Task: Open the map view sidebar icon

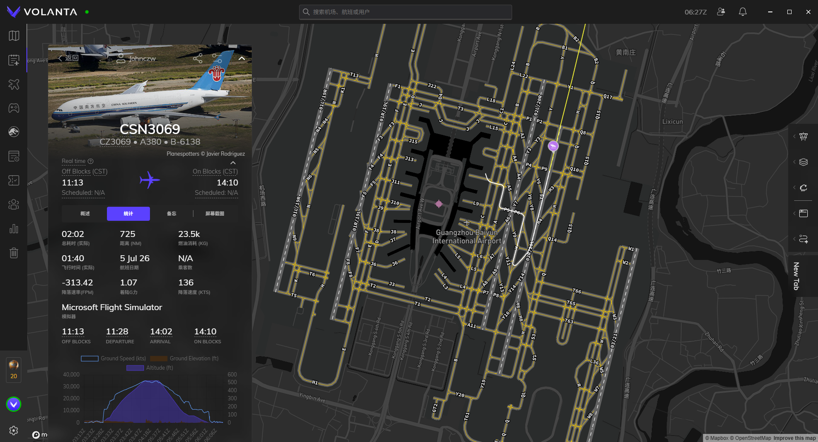Action: click(14, 36)
